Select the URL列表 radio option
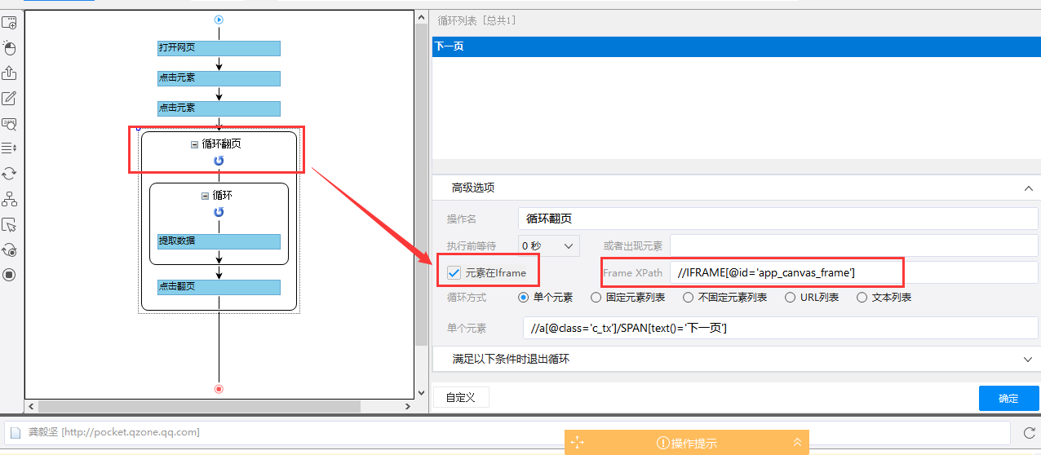 click(x=791, y=298)
